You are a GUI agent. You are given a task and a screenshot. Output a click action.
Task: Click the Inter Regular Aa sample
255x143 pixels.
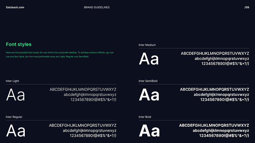(x=16, y=131)
